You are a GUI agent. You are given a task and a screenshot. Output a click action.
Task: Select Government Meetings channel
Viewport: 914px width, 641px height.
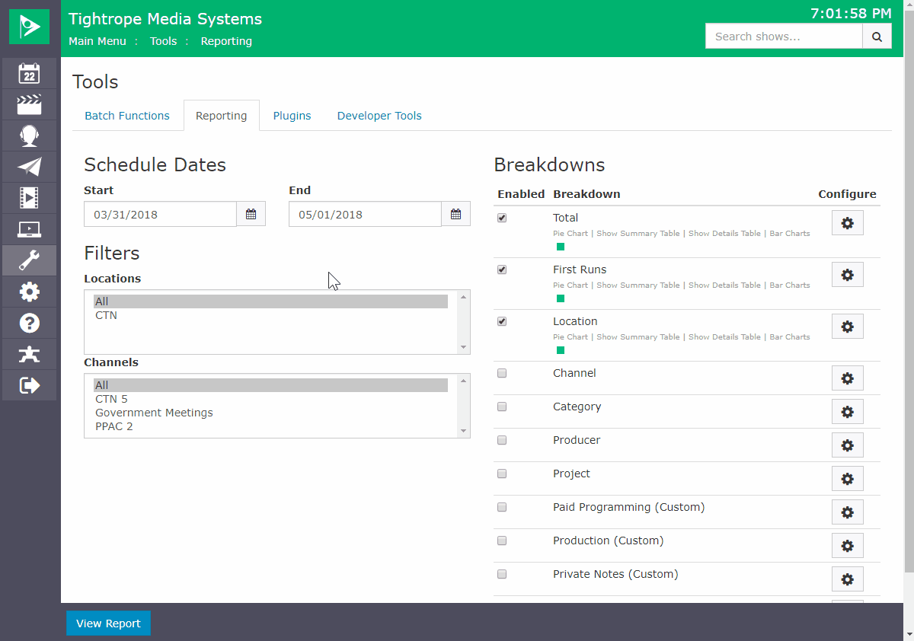coord(271,413)
